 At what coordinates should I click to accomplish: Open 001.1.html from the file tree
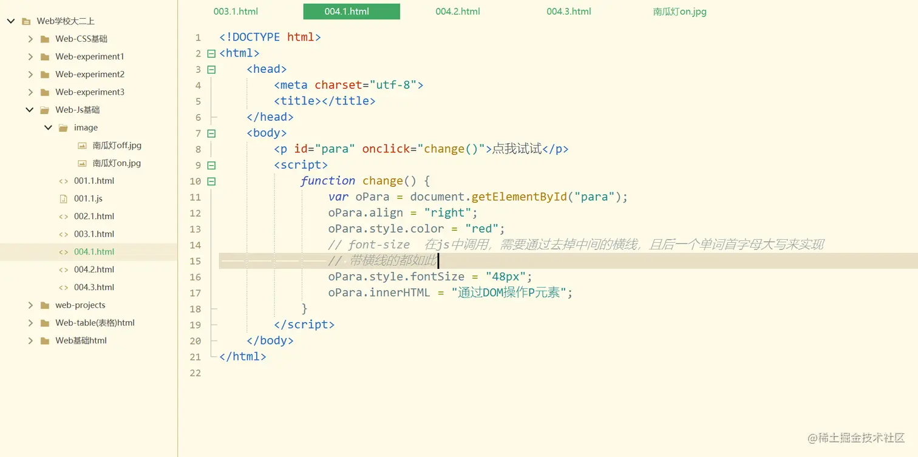pyautogui.click(x=94, y=181)
